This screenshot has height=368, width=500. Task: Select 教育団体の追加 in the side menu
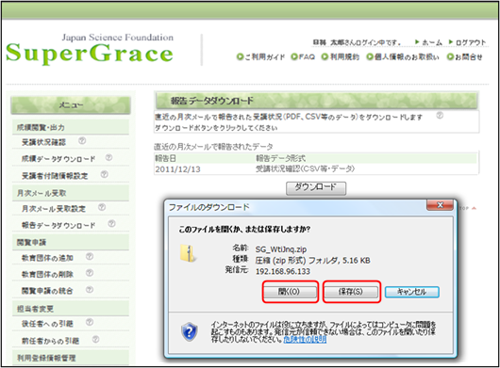point(47,258)
